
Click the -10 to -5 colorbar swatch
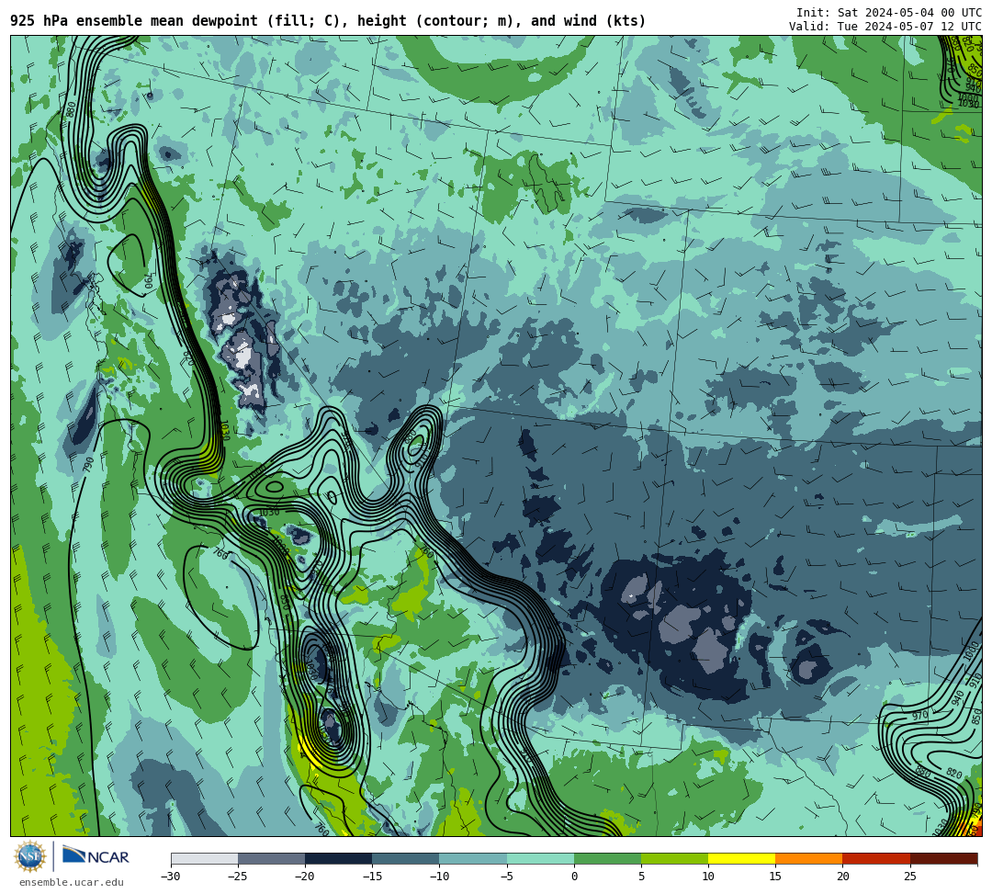pyautogui.click(x=473, y=858)
